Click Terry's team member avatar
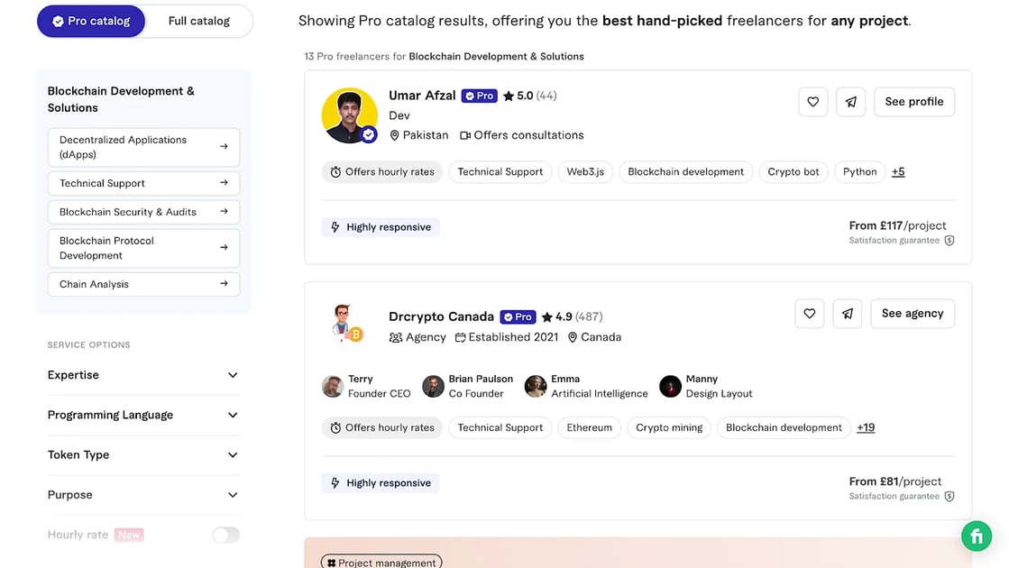1009x568 pixels. (x=333, y=387)
